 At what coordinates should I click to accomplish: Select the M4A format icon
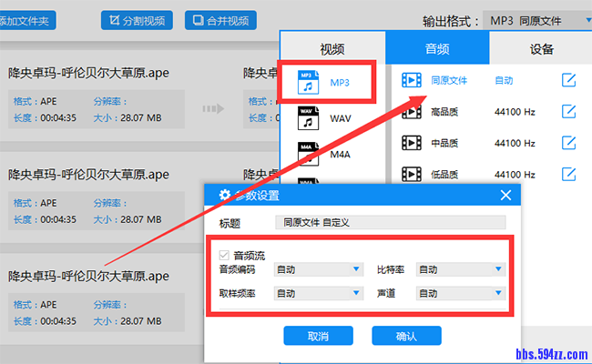point(309,154)
